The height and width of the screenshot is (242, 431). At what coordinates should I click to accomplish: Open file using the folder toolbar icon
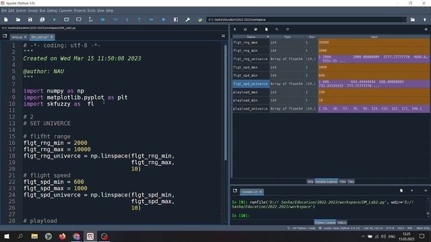coord(18,19)
